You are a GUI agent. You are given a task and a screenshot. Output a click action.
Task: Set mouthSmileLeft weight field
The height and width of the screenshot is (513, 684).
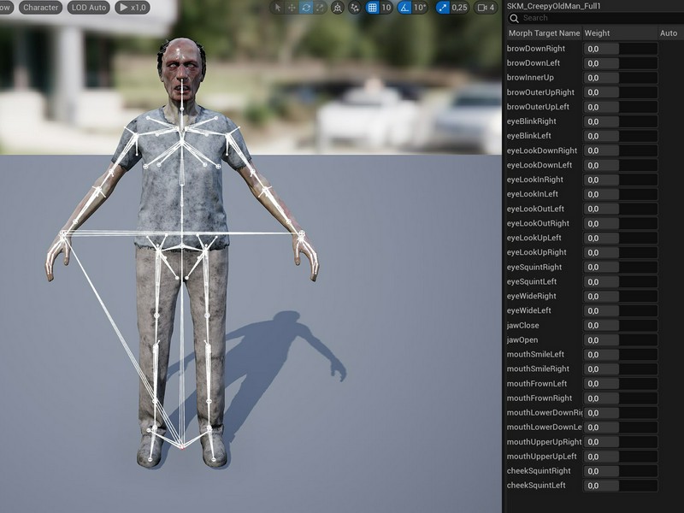[621, 355]
